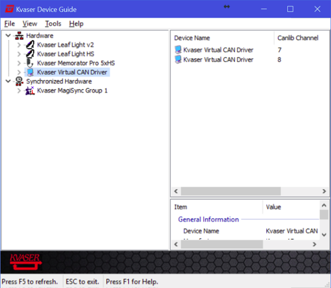
Task: Select Kvaser Leaf Light HS in tree
Action: tap(66, 54)
